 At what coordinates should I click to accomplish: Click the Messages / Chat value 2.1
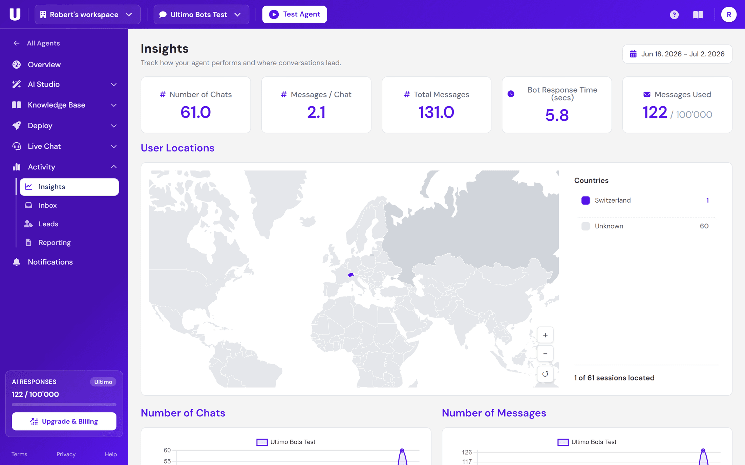pos(316,112)
